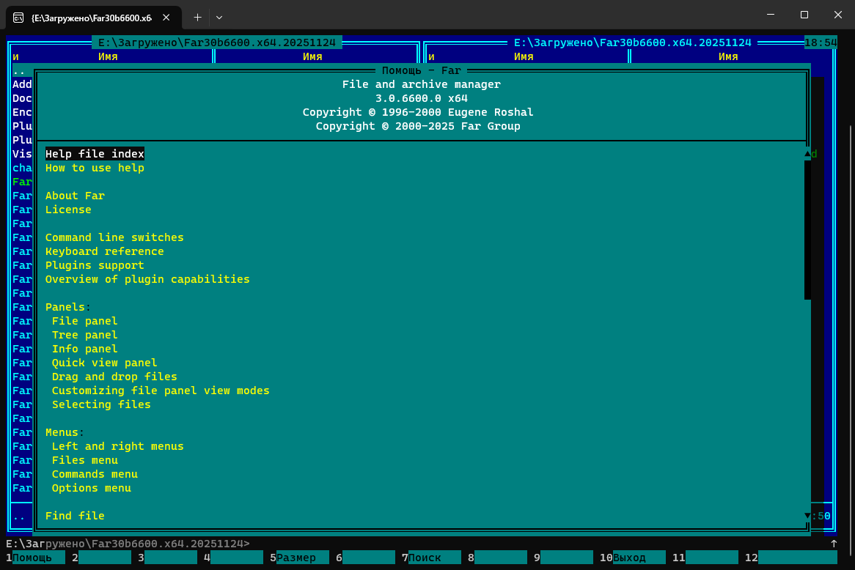
Task: Open 'Command line switches' topic
Action: (x=114, y=237)
